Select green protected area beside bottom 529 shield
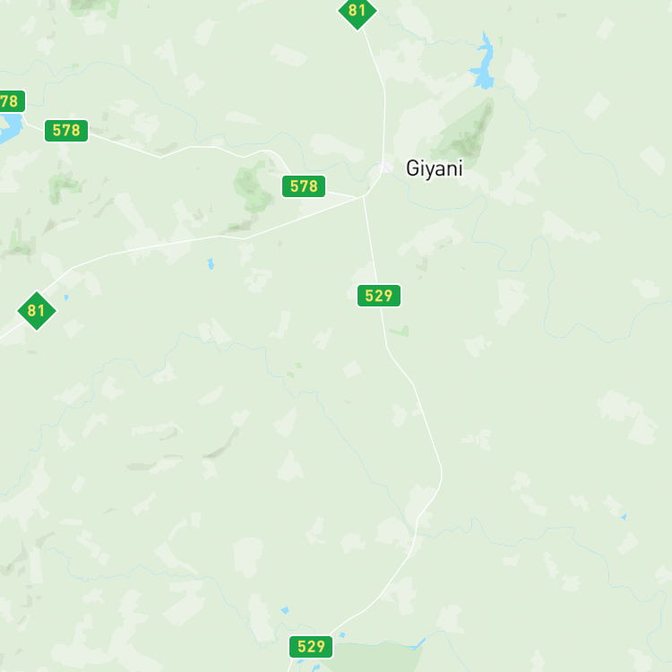 (373, 657)
